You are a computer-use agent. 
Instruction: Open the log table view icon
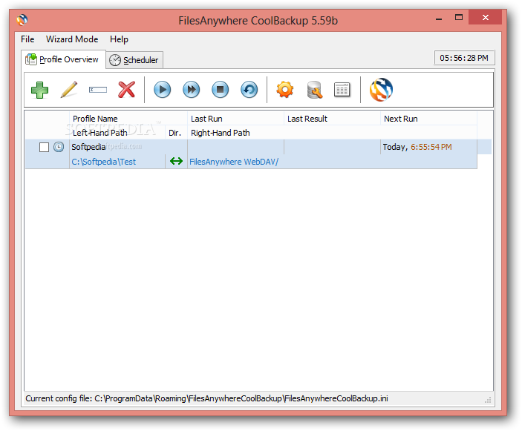(x=342, y=90)
